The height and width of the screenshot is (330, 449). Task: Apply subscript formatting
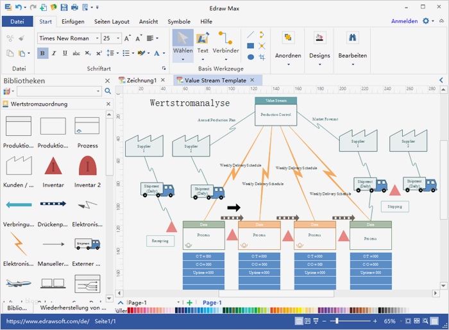pyautogui.click(x=88, y=53)
